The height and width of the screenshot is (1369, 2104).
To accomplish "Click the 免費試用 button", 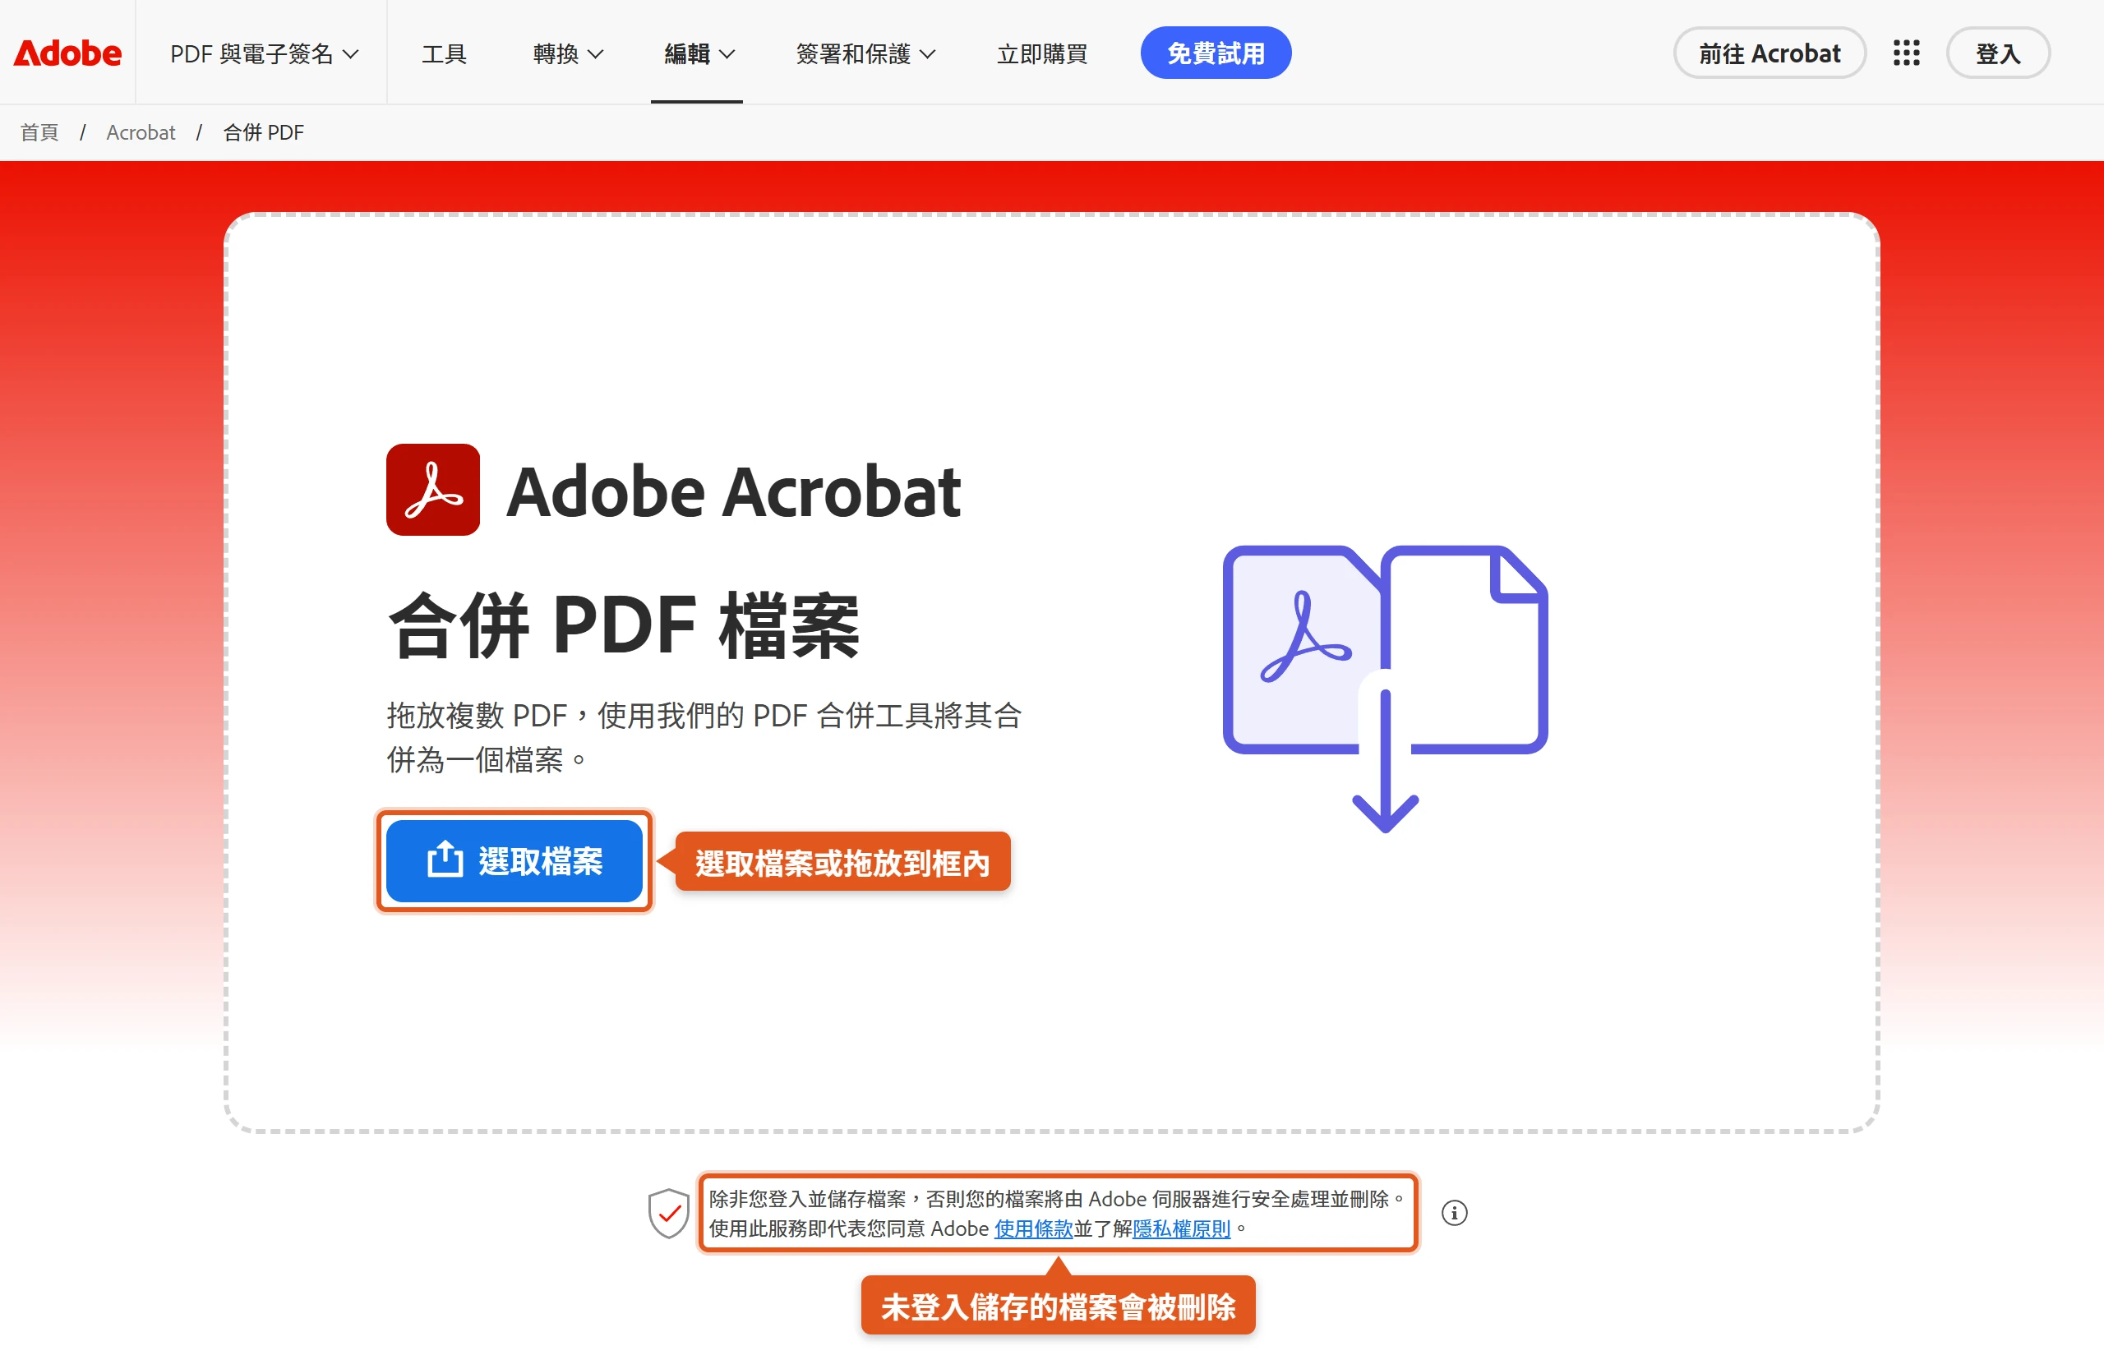I will pos(1216,53).
